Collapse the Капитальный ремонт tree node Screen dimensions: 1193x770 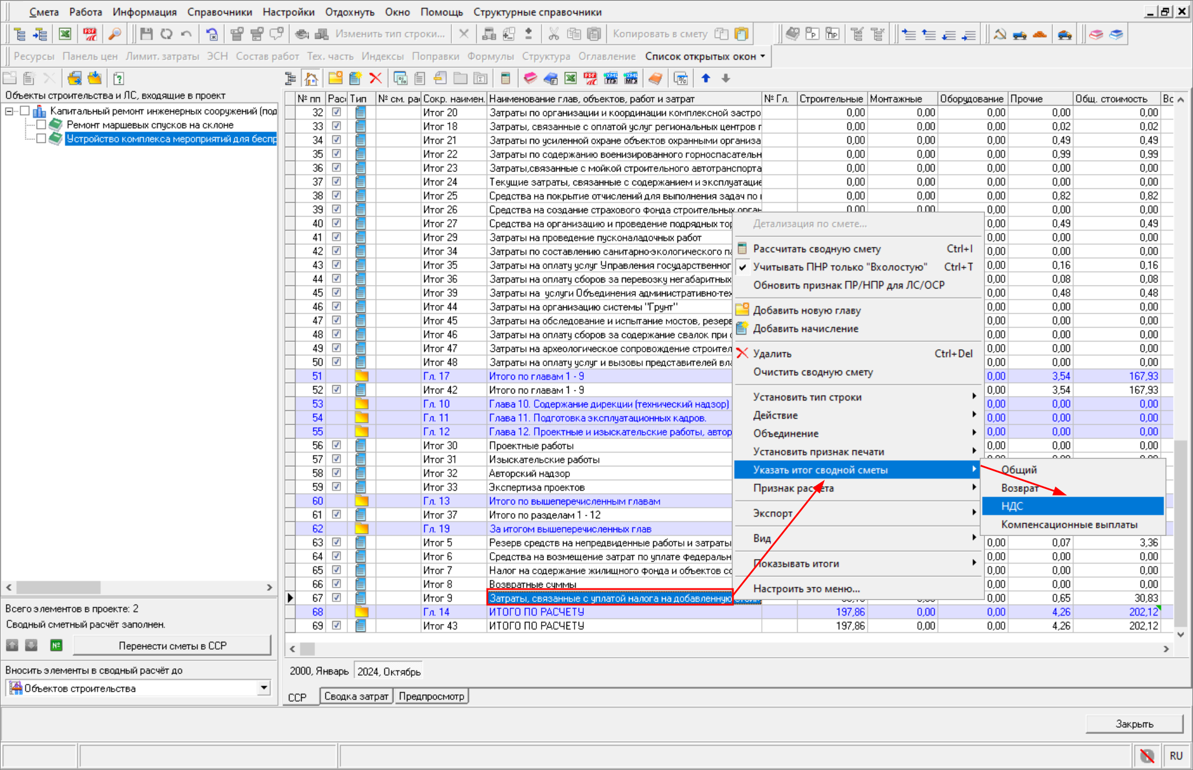(9, 111)
